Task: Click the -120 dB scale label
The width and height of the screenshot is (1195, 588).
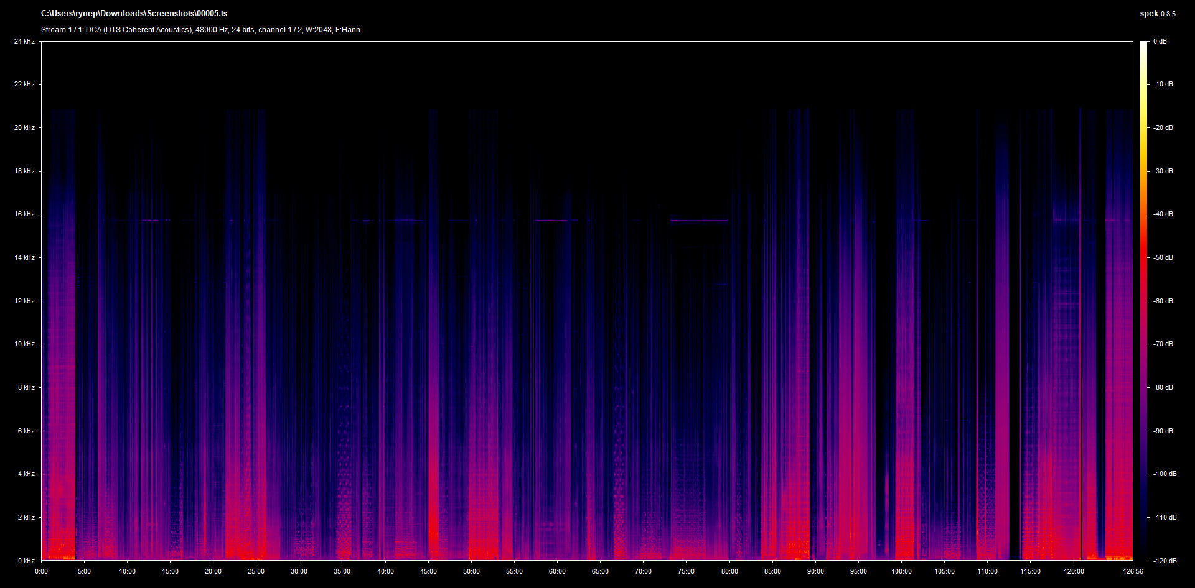Action: point(1164,561)
